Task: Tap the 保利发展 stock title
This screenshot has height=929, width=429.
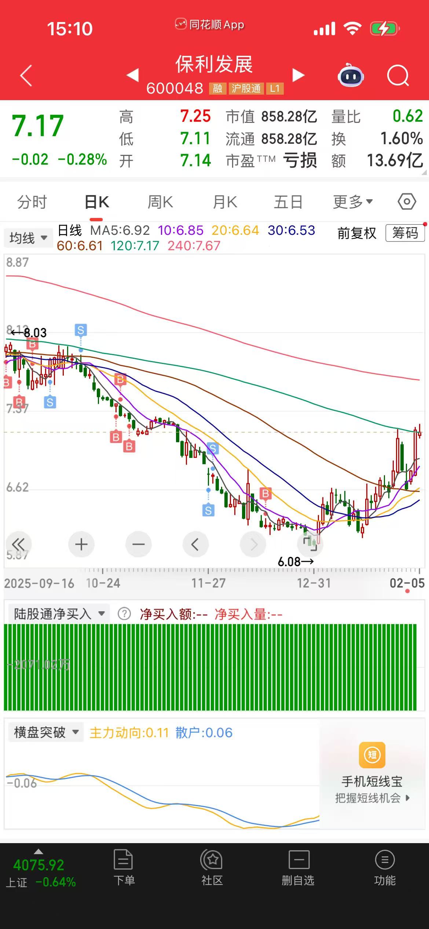Action: [214, 65]
